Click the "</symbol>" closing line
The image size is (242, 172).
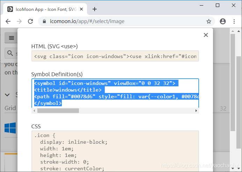point(48,103)
